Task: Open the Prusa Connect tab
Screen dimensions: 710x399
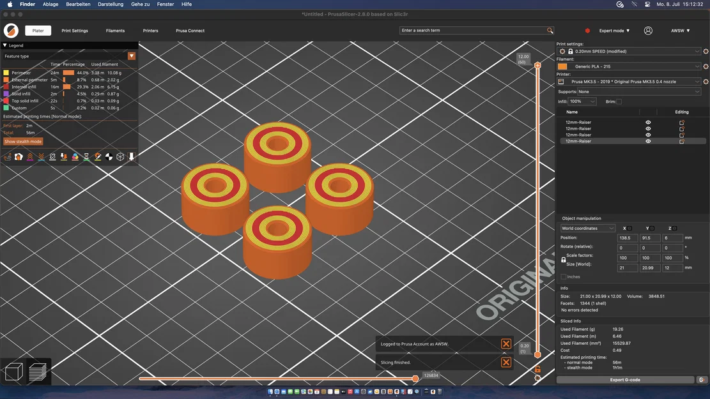Action: point(190,31)
